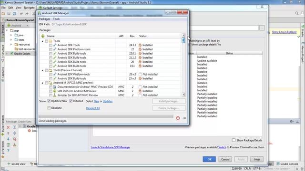Click the Help button in Default Settings

click(x=257, y=159)
